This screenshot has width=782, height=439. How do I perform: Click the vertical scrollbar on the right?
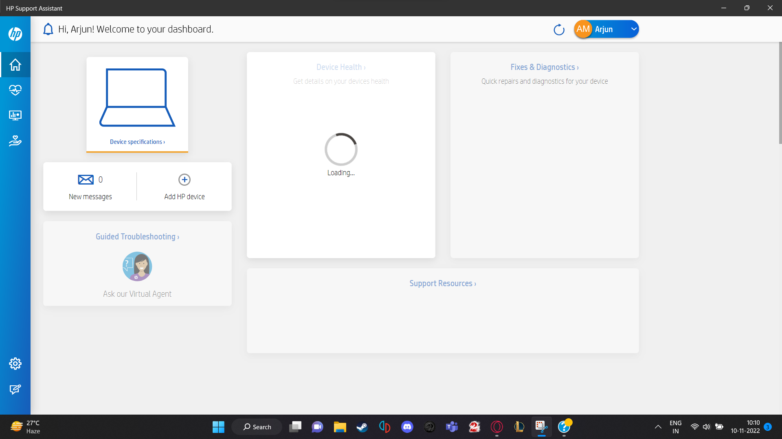tap(780, 93)
